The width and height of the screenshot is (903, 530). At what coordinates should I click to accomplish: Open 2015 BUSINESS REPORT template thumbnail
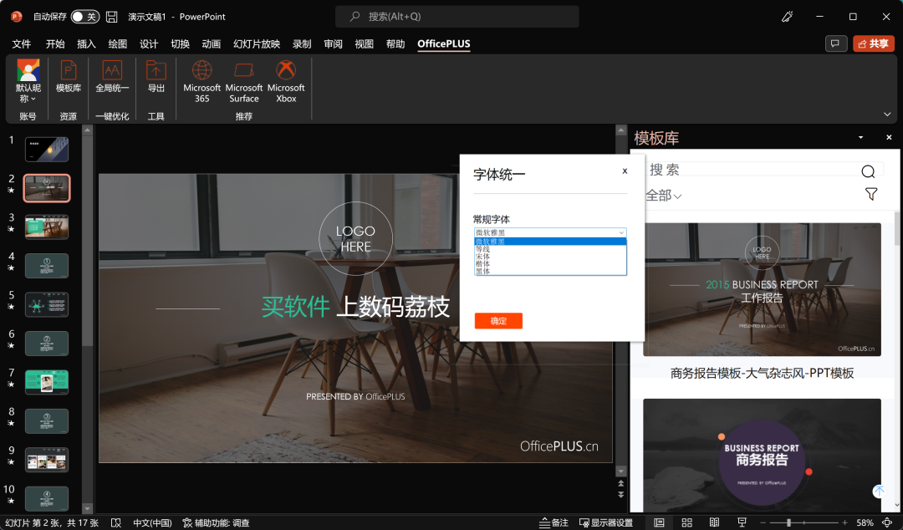(762, 289)
